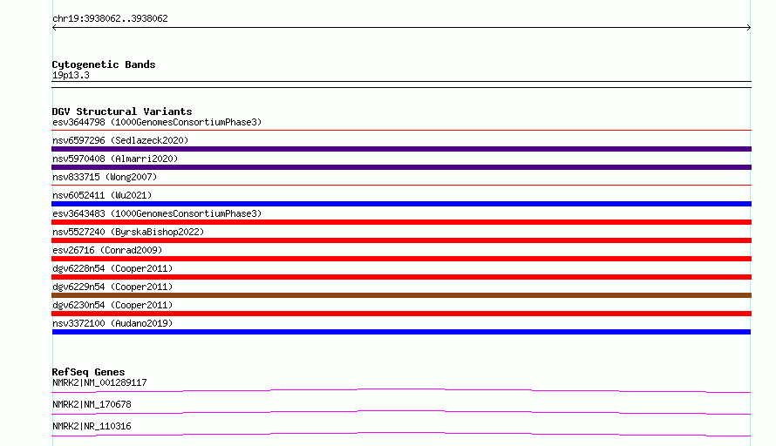Open variant dgv6229n54 (Cooper2011)
The width and height of the screenshot is (776, 446).
pos(112,287)
